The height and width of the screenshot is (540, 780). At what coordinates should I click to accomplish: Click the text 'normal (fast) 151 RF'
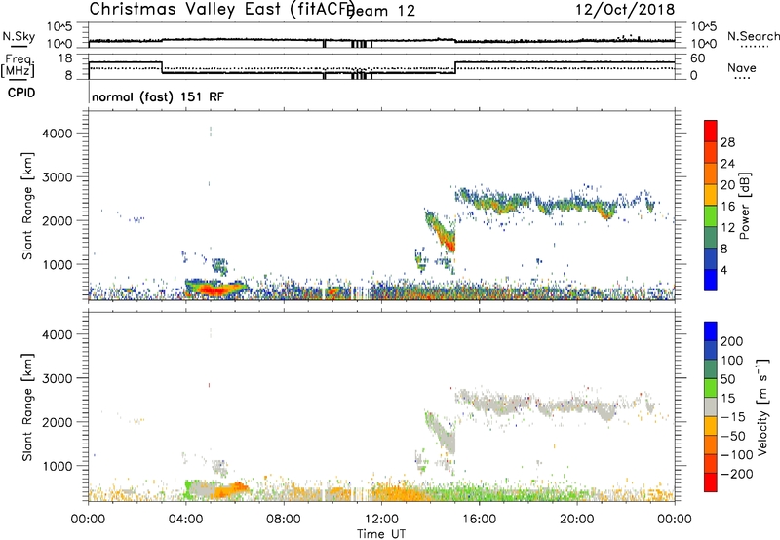coord(158,96)
